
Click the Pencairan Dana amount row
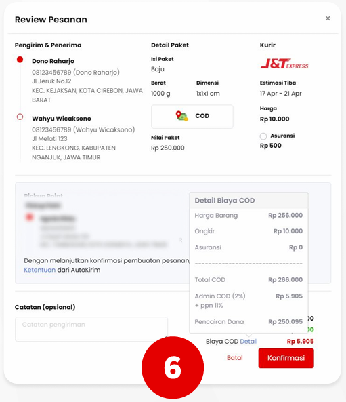coord(248,321)
